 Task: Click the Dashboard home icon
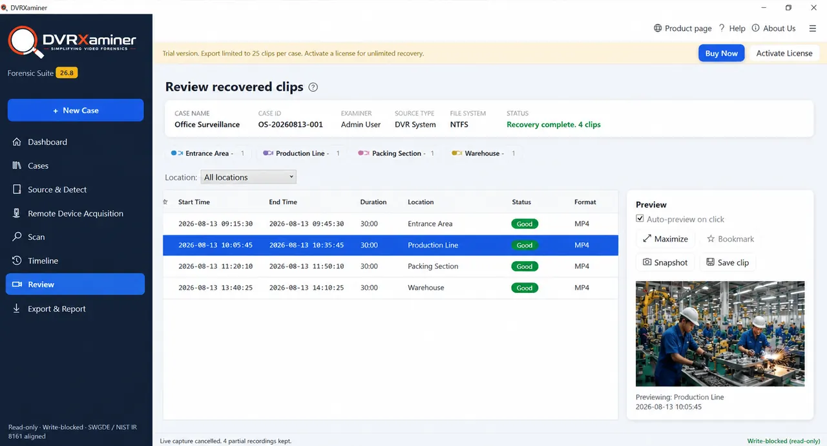click(x=17, y=142)
